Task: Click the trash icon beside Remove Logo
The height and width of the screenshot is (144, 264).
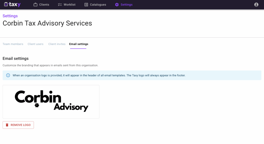Action: pyautogui.click(x=7, y=125)
